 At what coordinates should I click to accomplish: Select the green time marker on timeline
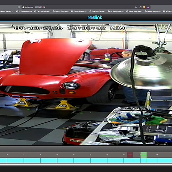pos(144,155)
